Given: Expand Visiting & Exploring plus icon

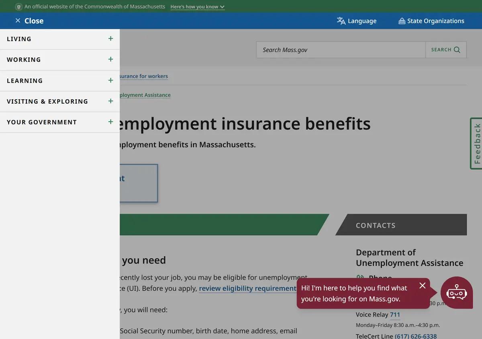Looking at the screenshot, I should (111, 101).
